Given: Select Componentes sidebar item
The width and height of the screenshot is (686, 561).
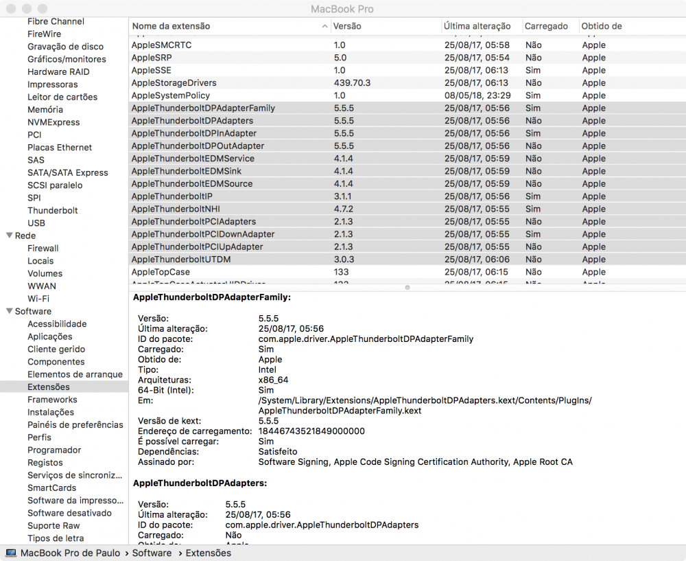Looking at the screenshot, I should pos(56,362).
